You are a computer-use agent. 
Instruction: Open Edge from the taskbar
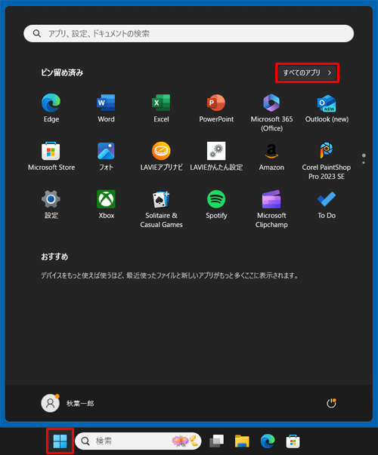click(x=268, y=441)
